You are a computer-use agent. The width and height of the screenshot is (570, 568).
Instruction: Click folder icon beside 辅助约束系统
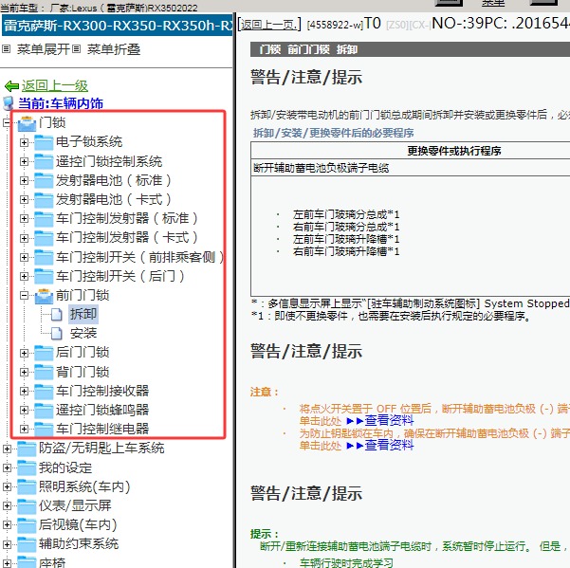[27, 544]
